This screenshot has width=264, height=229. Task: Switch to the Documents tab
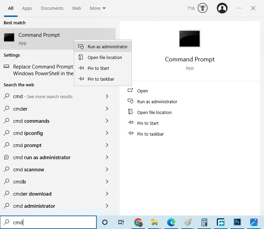(x=52, y=8)
